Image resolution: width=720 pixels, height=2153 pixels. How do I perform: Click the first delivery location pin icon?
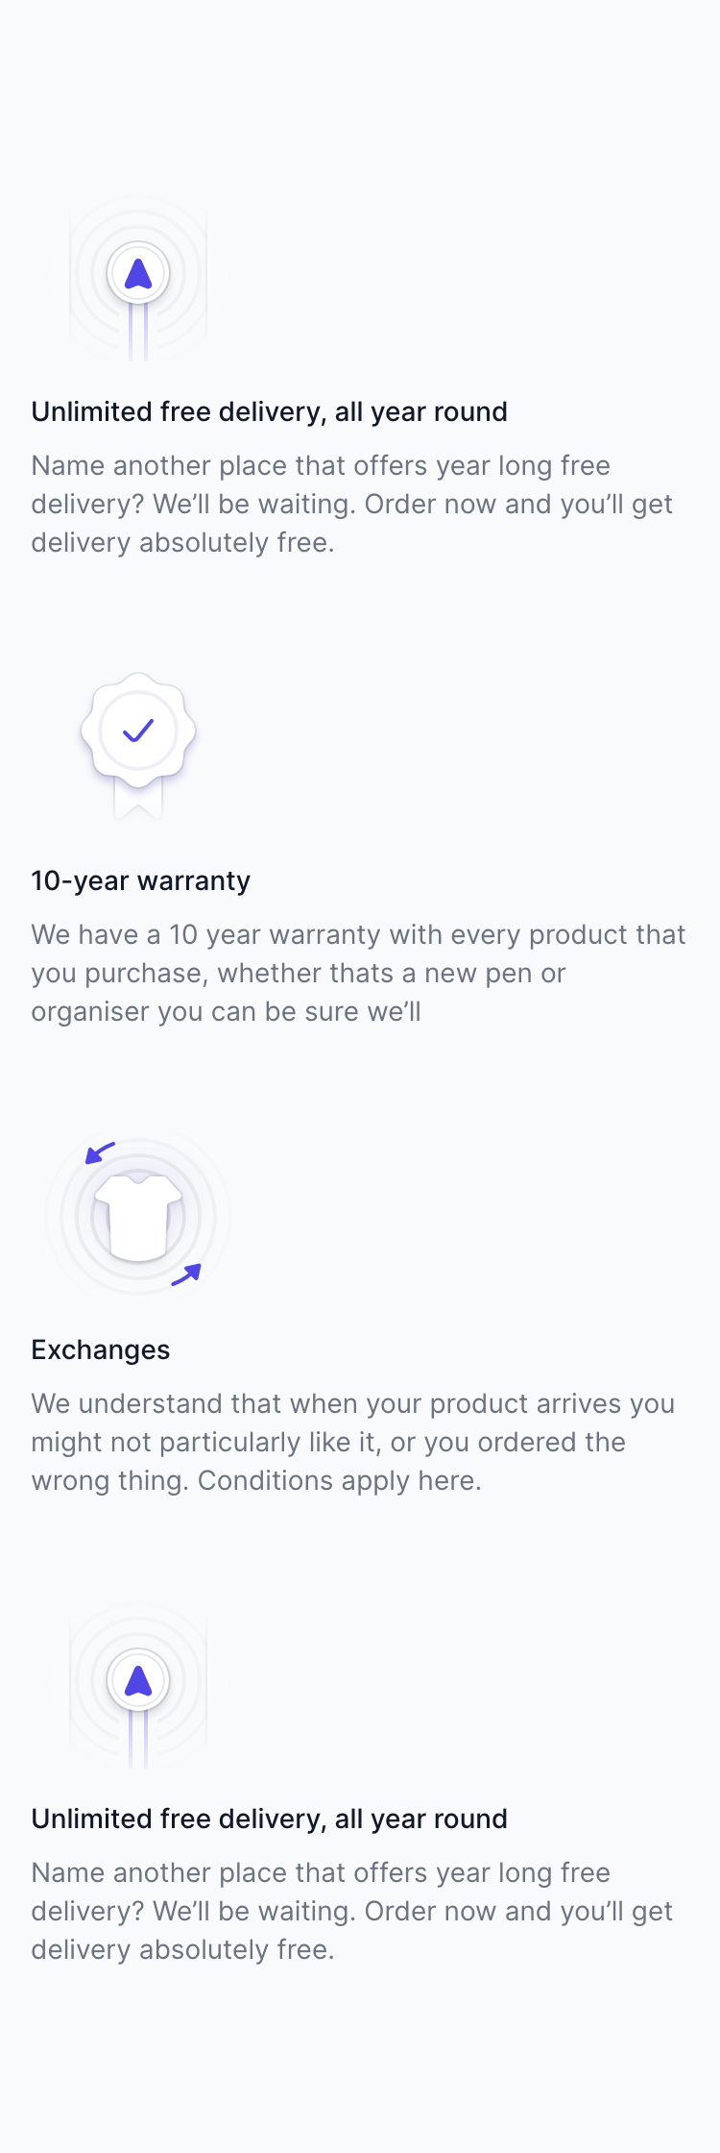(138, 273)
